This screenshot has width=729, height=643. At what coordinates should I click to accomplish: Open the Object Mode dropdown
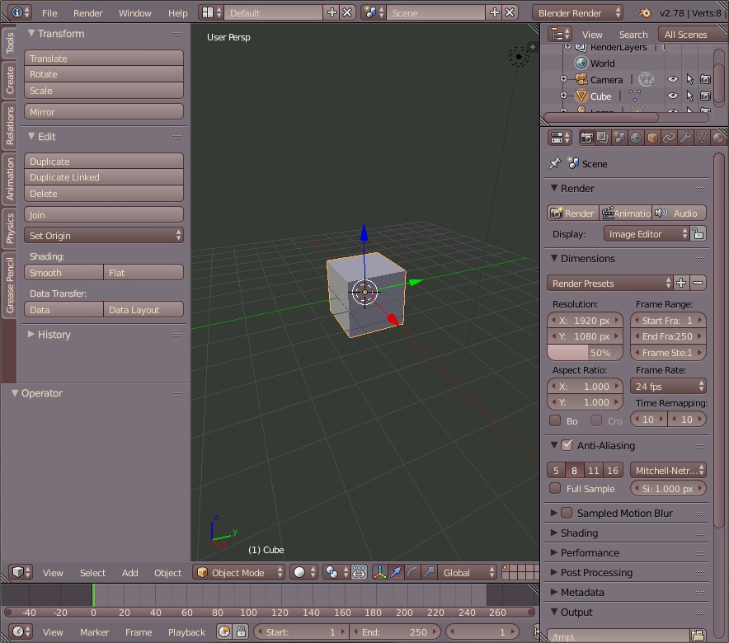pos(239,572)
